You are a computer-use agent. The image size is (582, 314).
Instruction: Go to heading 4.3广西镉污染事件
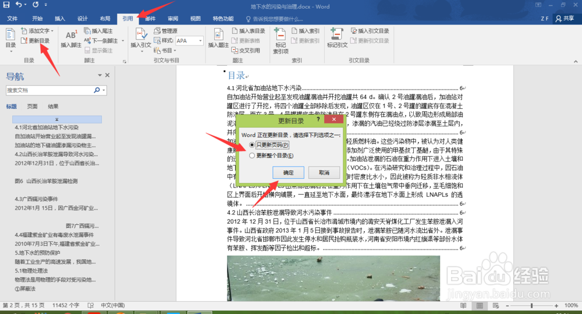(36, 199)
